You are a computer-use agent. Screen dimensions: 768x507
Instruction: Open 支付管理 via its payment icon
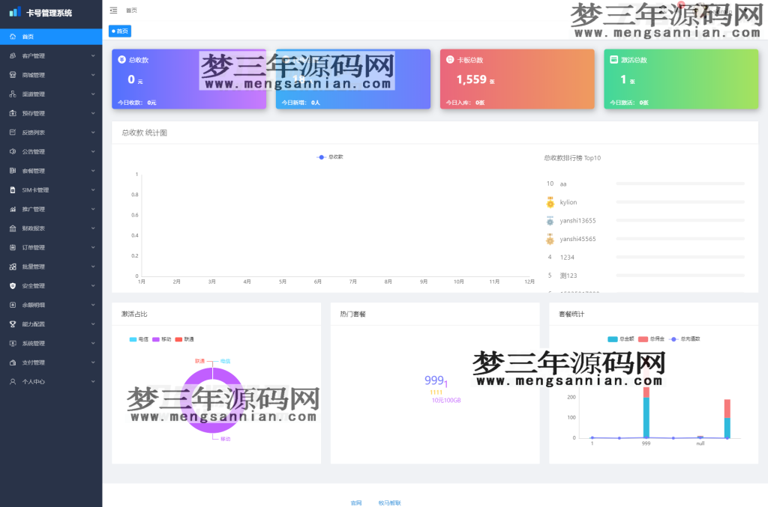coord(12,362)
